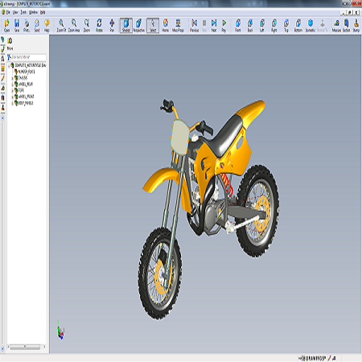Activate the Section tool

tap(346, 26)
